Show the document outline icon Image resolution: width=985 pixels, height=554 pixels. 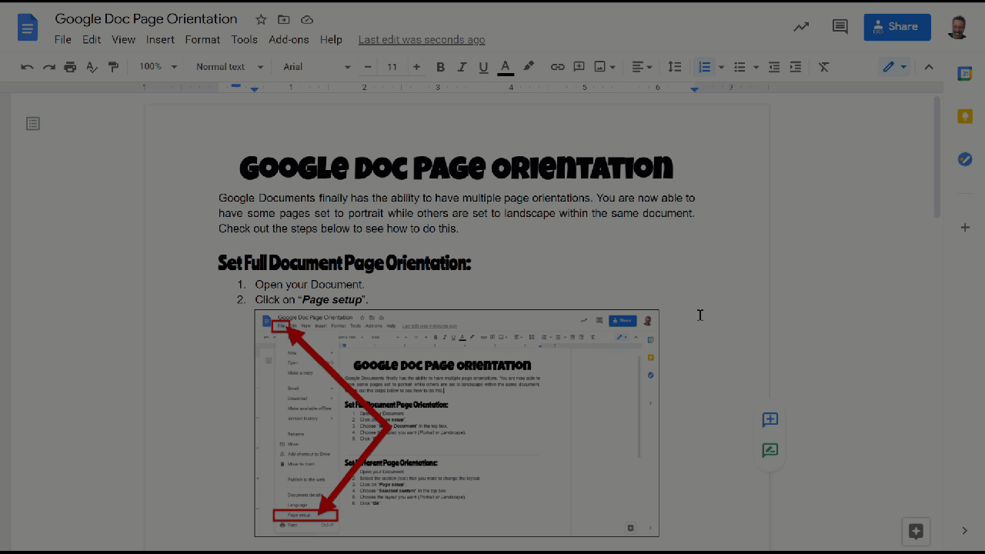[x=33, y=123]
